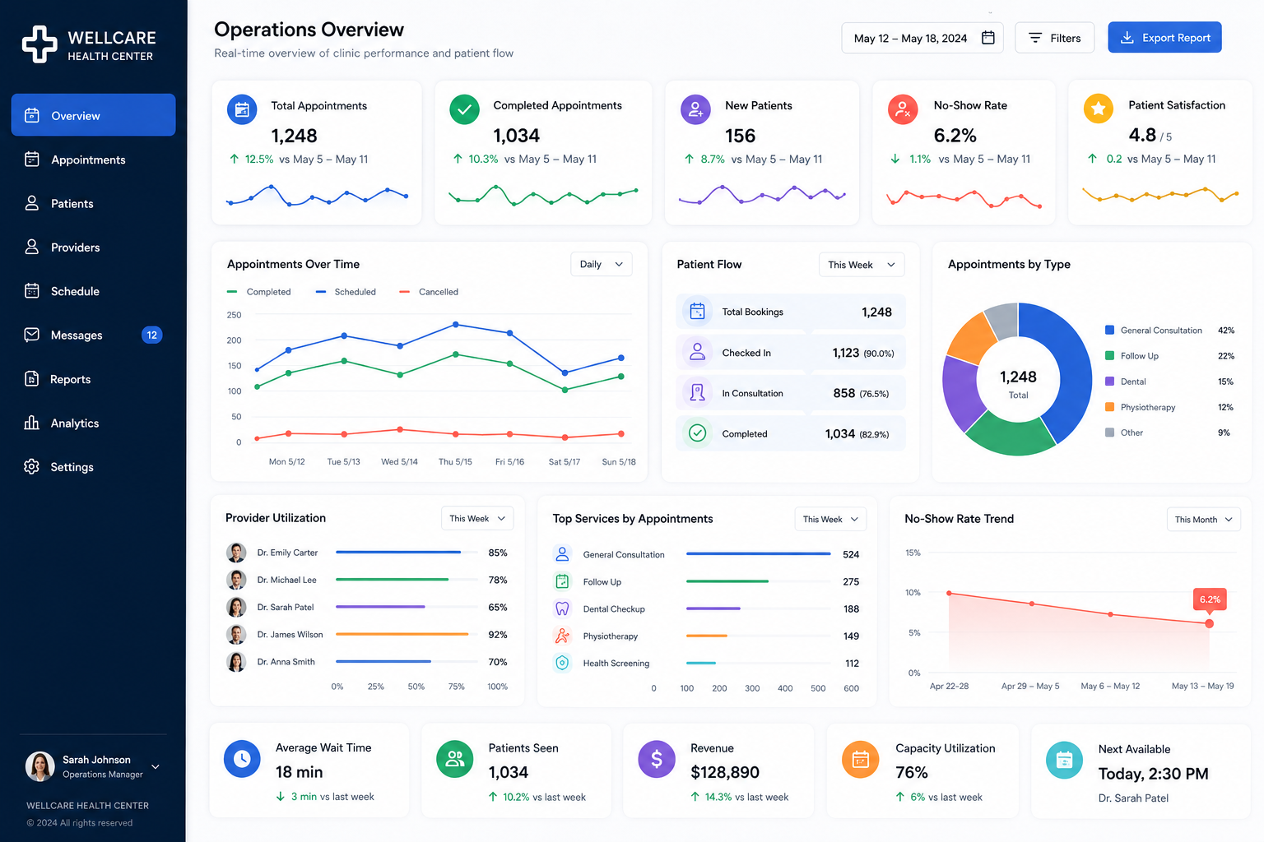This screenshot has height=842, width=1264.
Task: Click the Patients Seen people icon
Action: tap(454, 759)
